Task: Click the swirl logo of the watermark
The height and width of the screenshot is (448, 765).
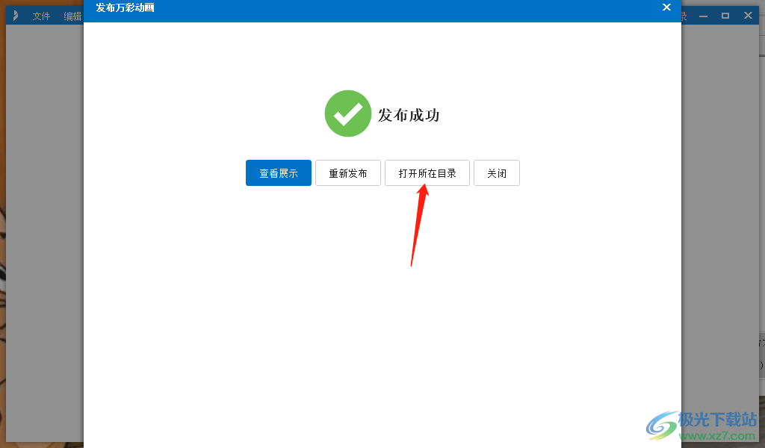Action: [x=662, y=426]
